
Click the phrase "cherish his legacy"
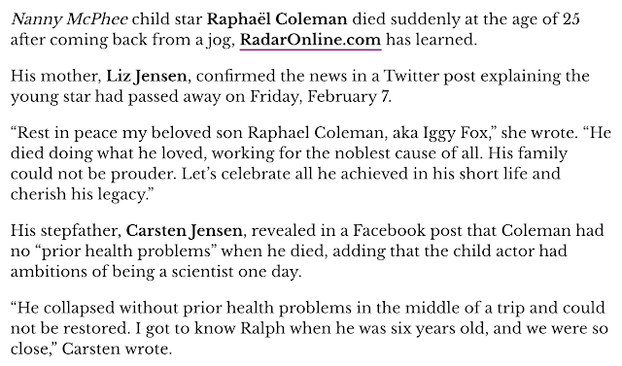coord(79,194)
